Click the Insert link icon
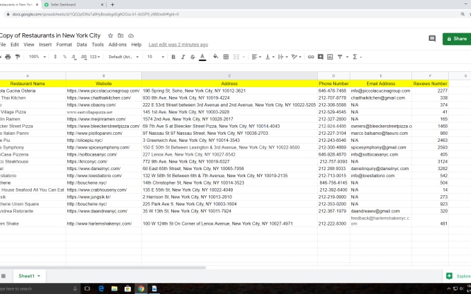Image resolution: width=471 pixels, height=294 pixels. click(x=311, y=57)
